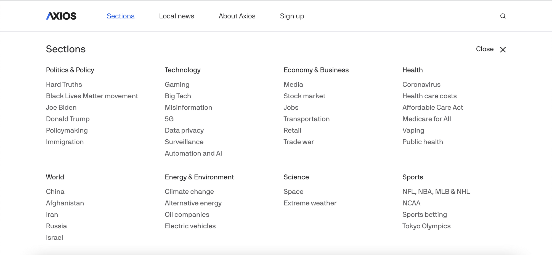This screenshot has height=255, width=552.
Task: Go to Gaming
Action: (x=177, y=85)
